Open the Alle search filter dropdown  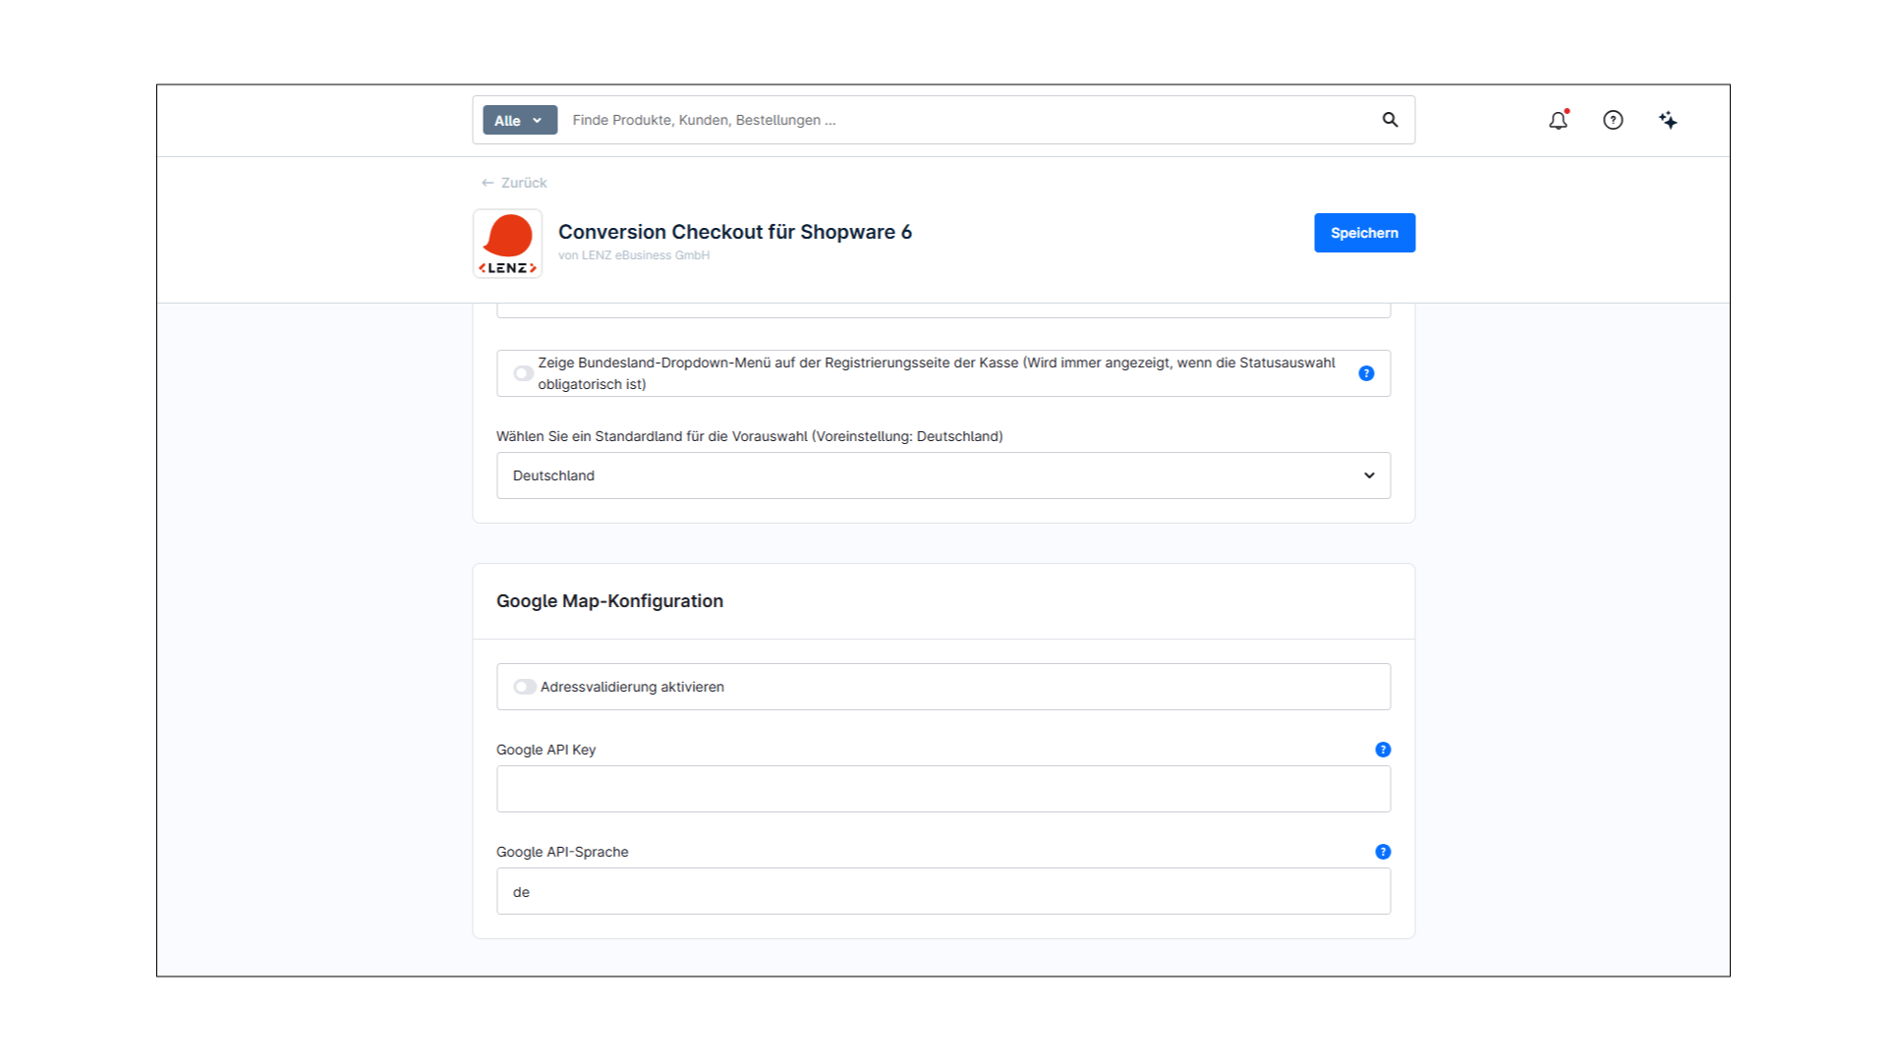click(x=519, y=120)
